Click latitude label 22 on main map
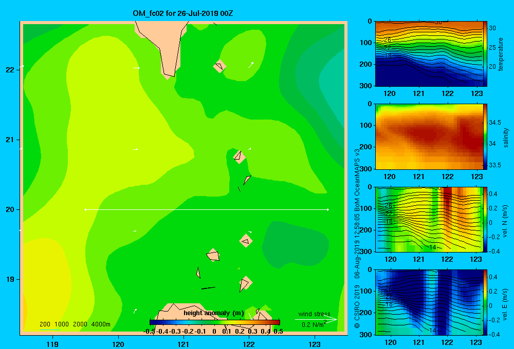The height and width of the screenshot is (349, 514). [x=10, y=70]
